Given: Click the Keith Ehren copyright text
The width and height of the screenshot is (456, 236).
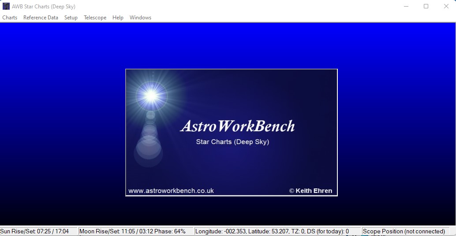Looking at the screenshot, I should click(x=310, y=191).
